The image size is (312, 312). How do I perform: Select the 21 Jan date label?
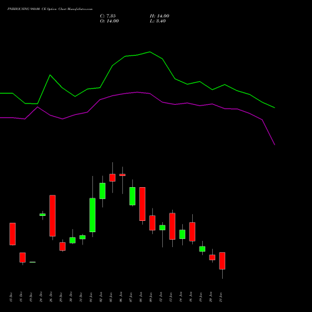221,297
